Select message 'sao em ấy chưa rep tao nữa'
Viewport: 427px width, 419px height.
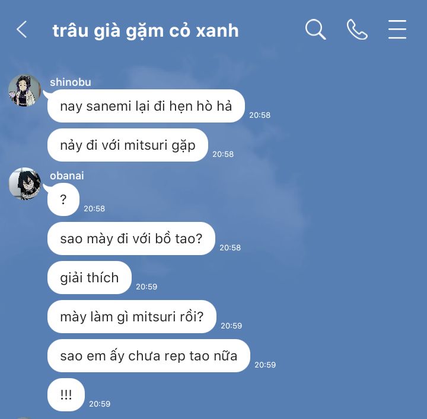pos(149,356)
